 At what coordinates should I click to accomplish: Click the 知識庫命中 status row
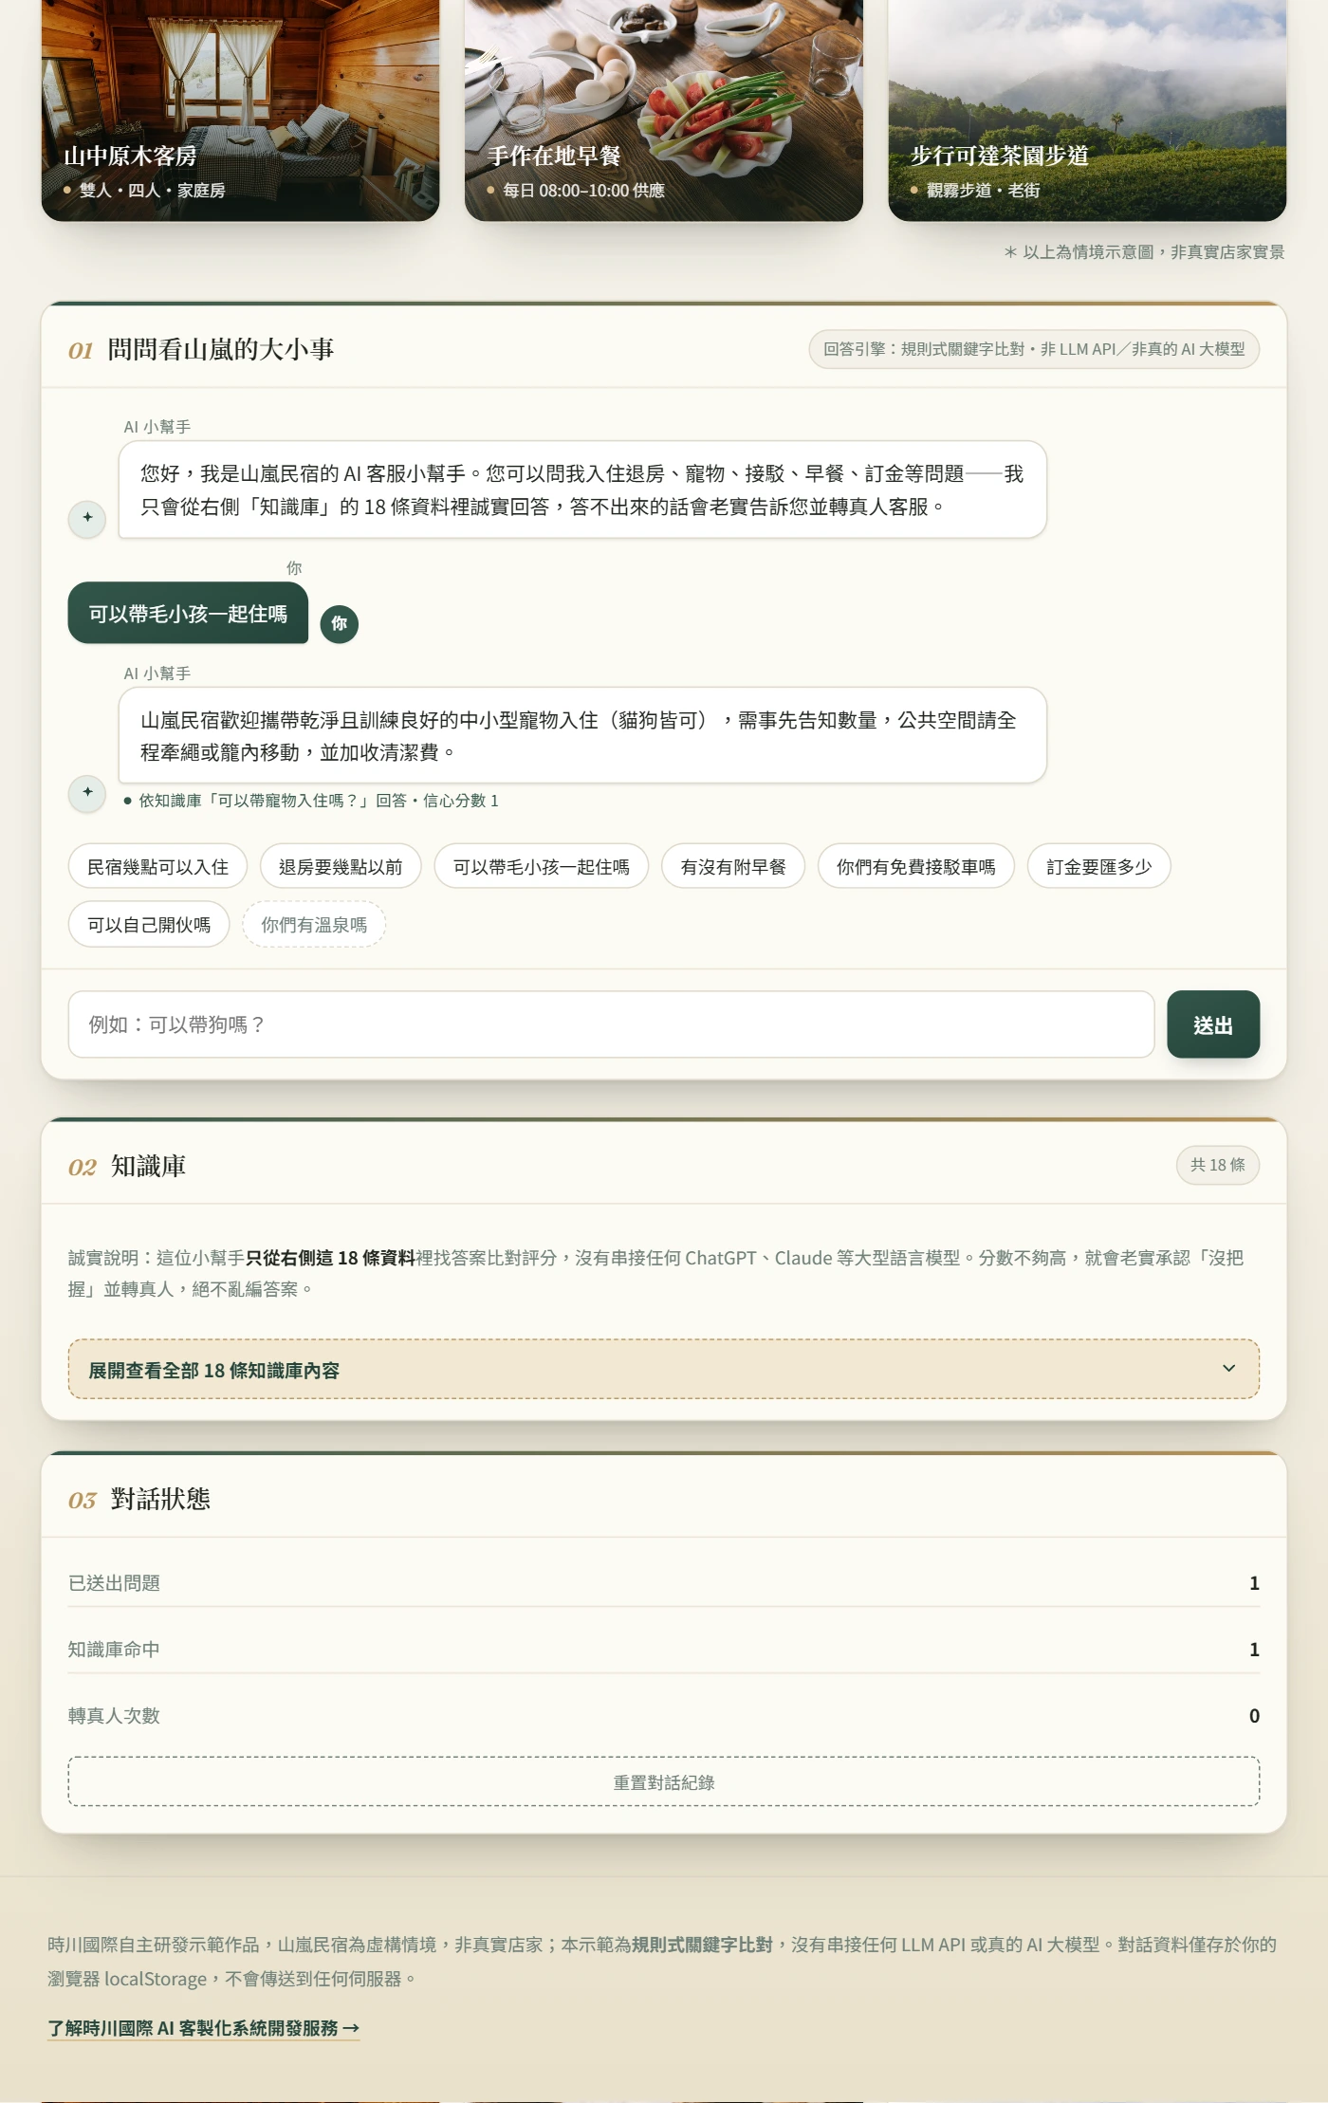point(664,1649)
